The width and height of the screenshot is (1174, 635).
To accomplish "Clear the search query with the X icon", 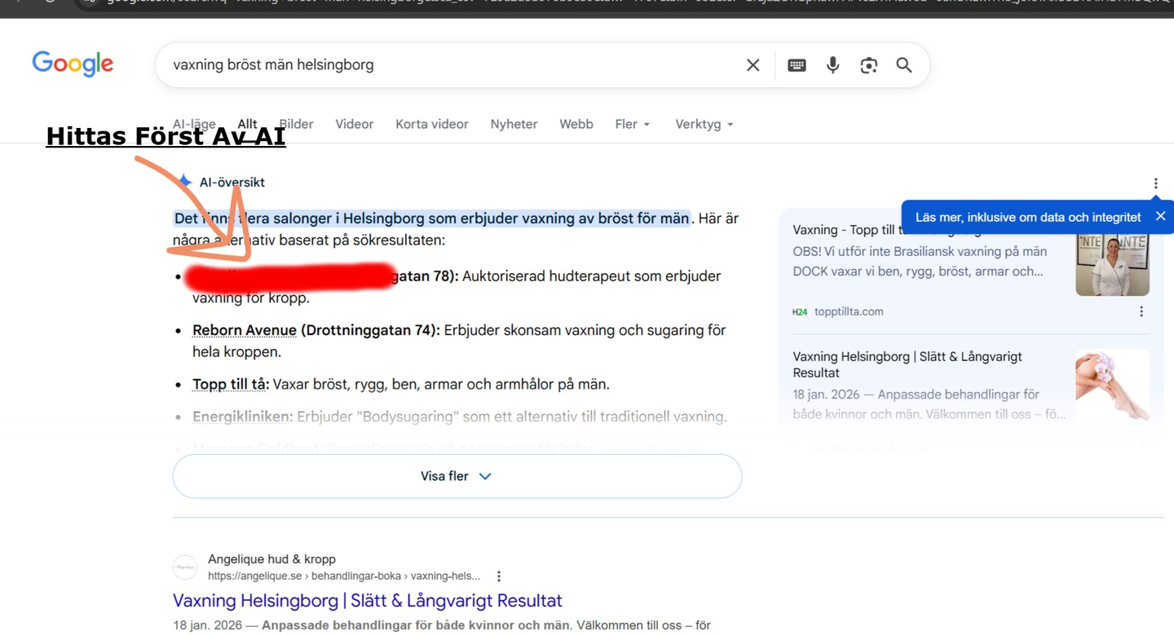I will click(753, 65).
